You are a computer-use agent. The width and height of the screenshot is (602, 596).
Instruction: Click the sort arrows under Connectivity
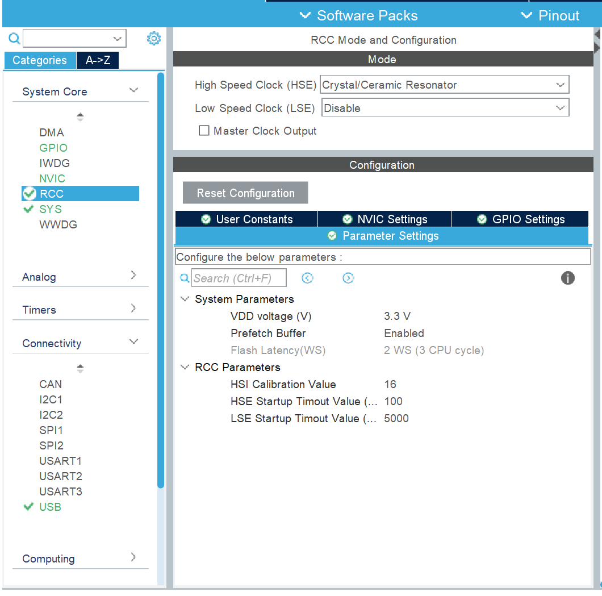coord(80,369)
